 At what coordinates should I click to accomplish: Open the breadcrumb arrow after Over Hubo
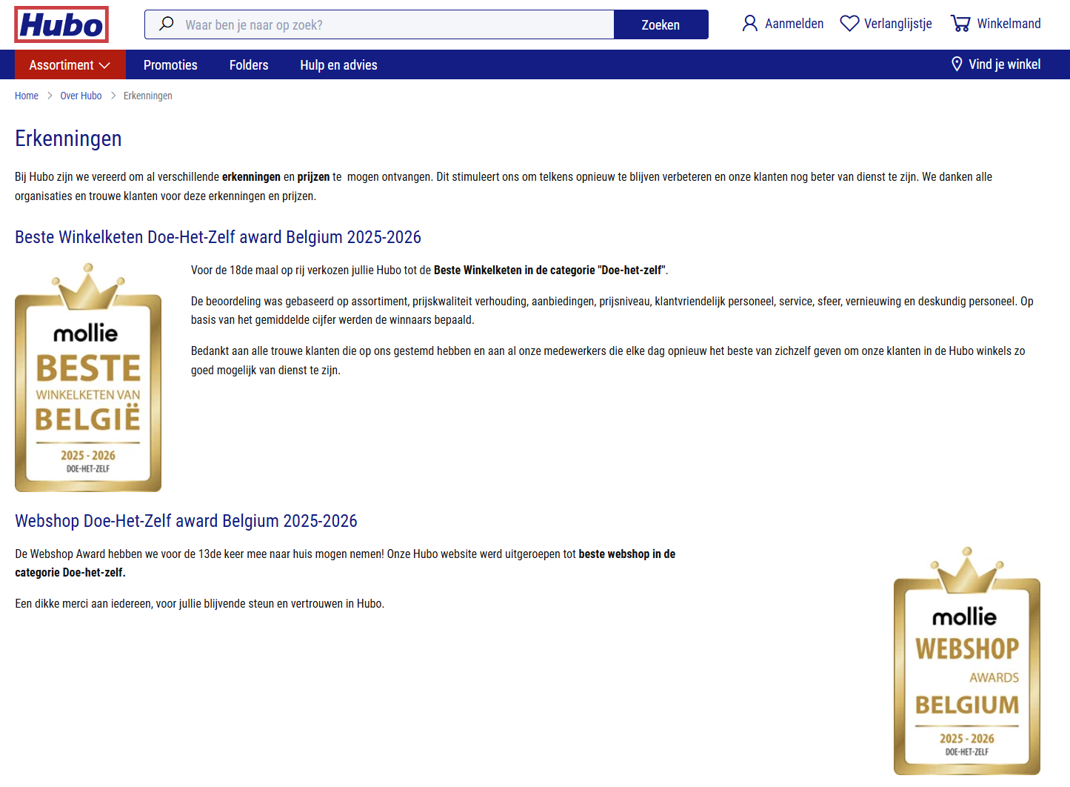(113, 96)
